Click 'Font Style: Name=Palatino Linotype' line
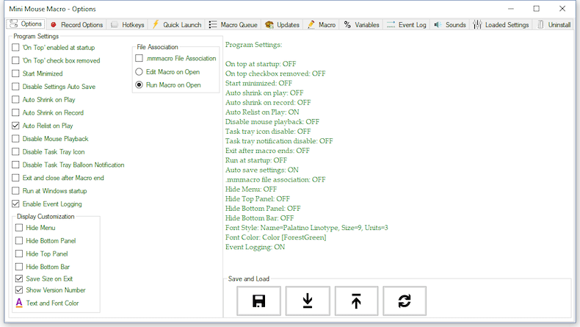The image size is (580, 327). [x=307, y=228]
